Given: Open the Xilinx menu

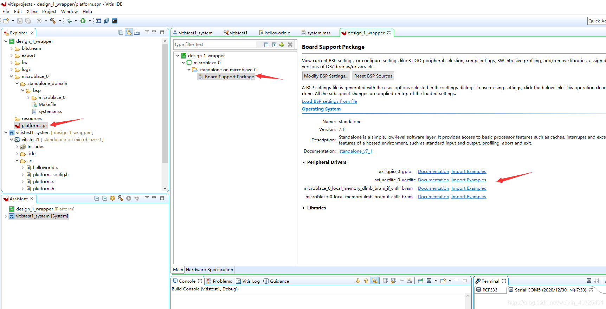Looking at the screenshot, I should [32, 12].
